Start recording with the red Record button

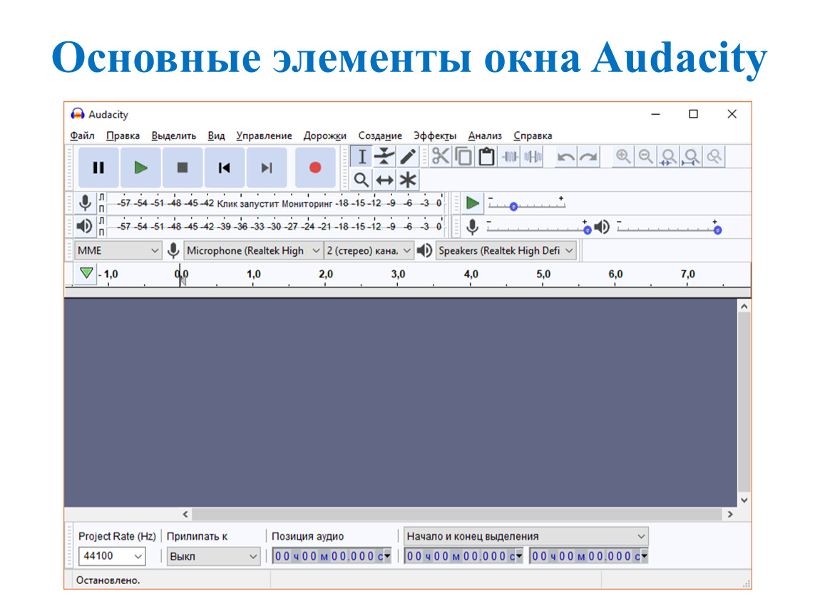(x=315, y=168)
